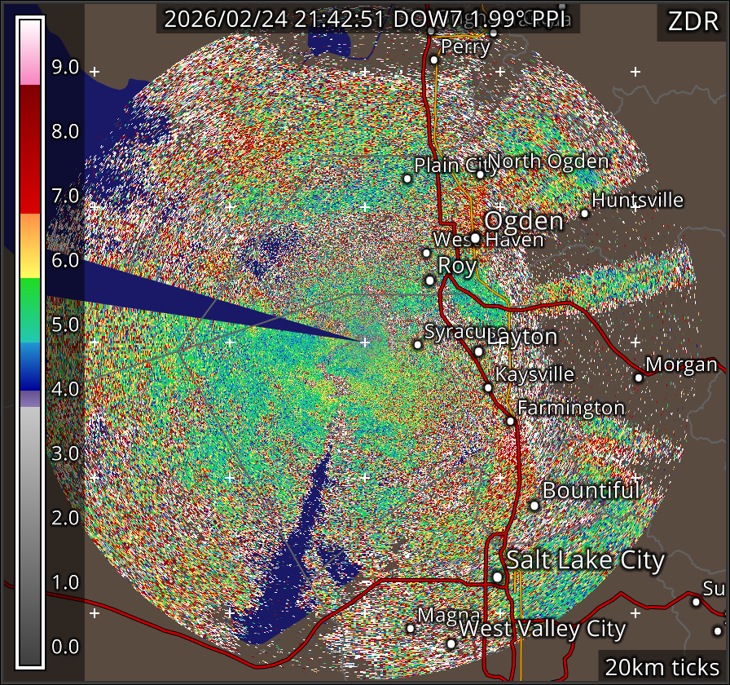Click the 7.0 value on the color scale
The image size is (730, 685).
pos(65,196)
